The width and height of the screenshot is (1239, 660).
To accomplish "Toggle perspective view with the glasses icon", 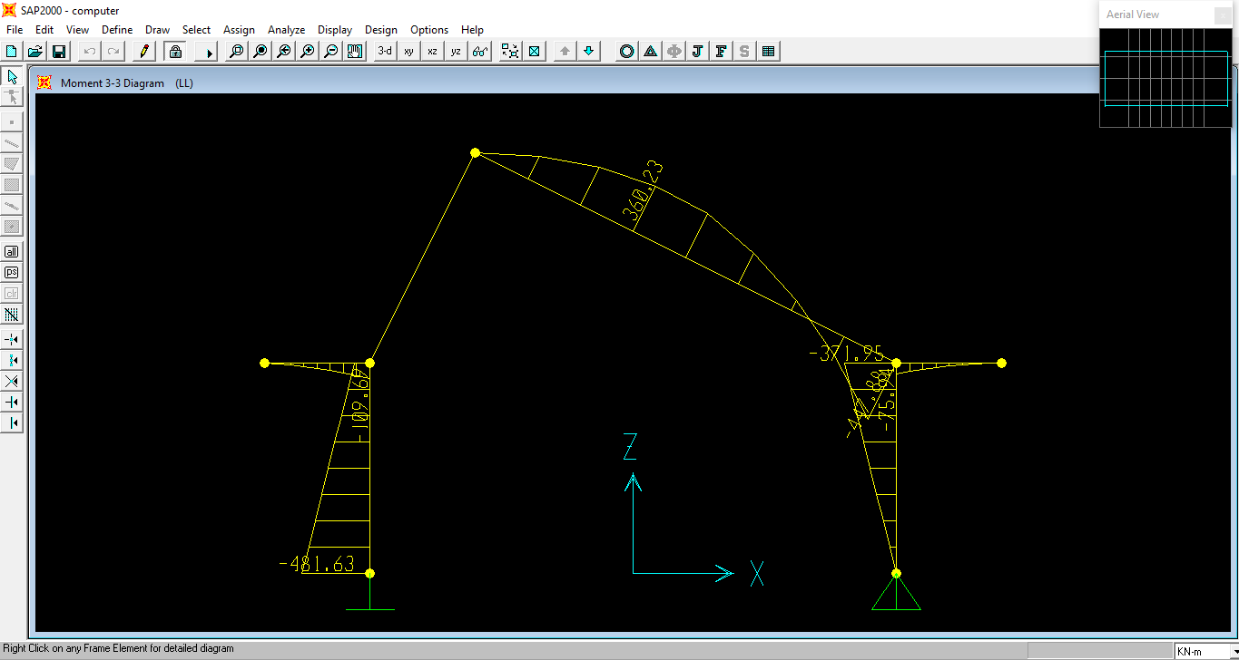I will pyautogui.click(x=479, y=51).
